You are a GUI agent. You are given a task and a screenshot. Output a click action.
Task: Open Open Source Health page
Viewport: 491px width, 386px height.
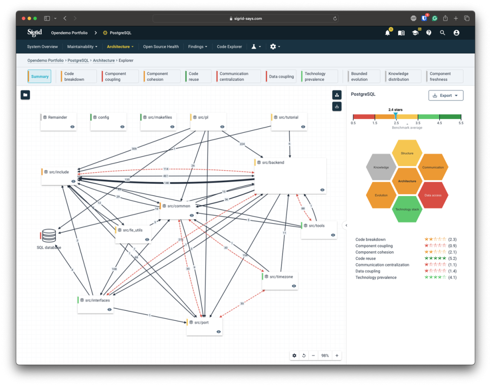coord(161,47)
